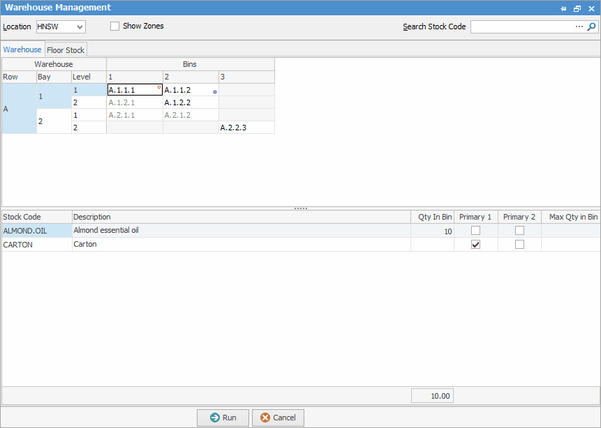The width and height of the screenshot is (601, 428).
Task: Click the search magnifier icon
Action: coord(592,27)
